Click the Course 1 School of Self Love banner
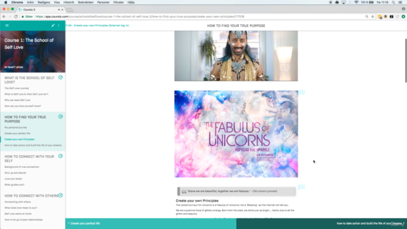Image resolution: width=407 pixels, height=229 pixels. click(32, 52)
